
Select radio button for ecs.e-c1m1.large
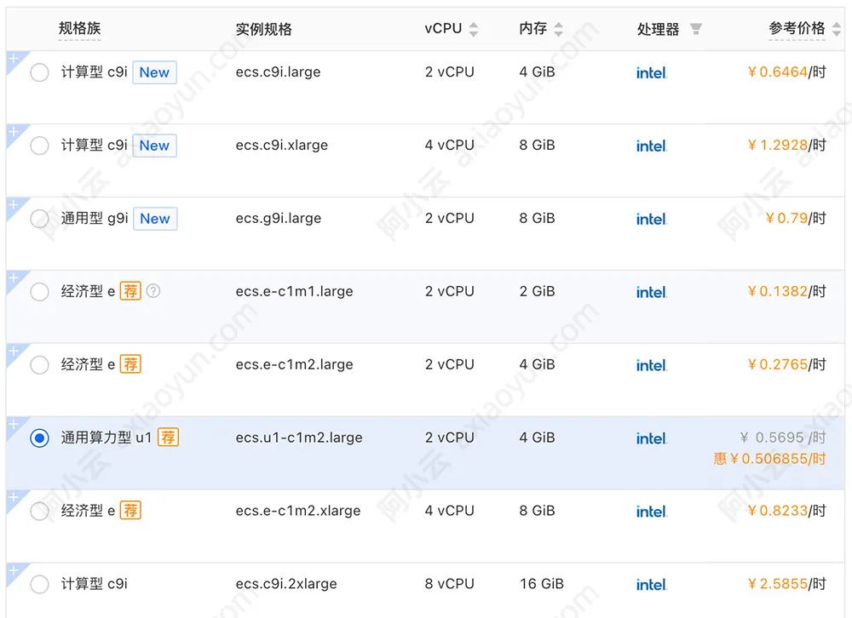(39, 292)
